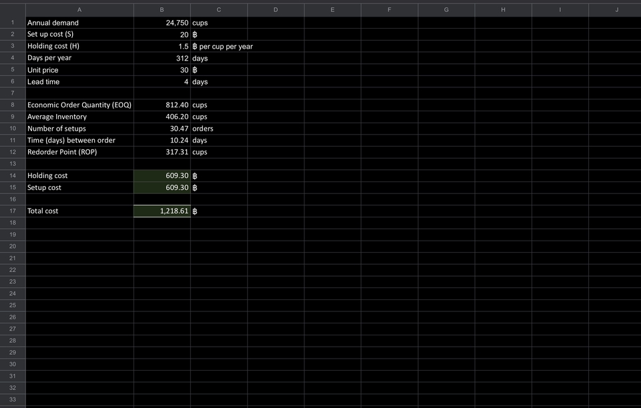Select the Days per year label
641x408 pixels.
pos(49,58)
